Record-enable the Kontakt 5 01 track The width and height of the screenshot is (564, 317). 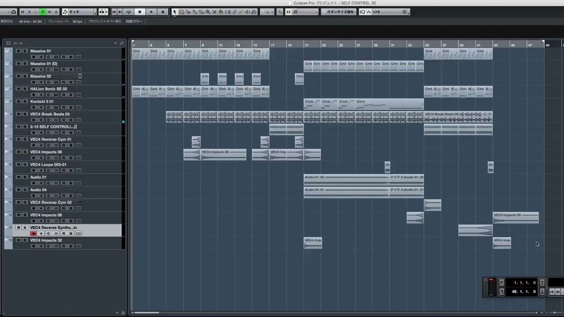coord(34,108)
